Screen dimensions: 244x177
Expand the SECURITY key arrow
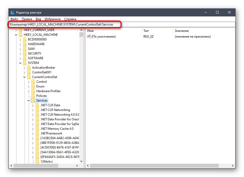point(20,54)
